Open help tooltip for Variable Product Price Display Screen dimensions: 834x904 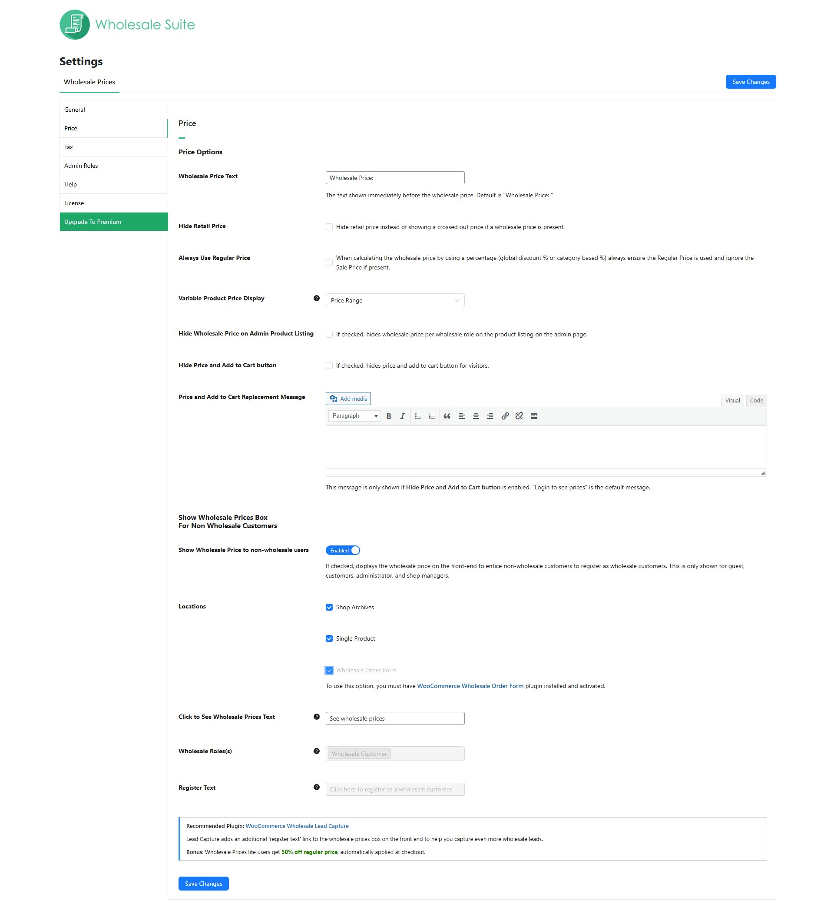[316, 298]
